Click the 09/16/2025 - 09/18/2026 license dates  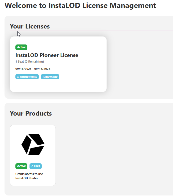33,69
